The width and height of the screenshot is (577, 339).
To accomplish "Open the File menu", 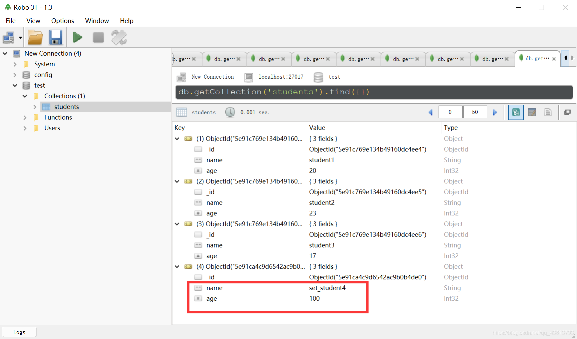I will coord(11,21).
